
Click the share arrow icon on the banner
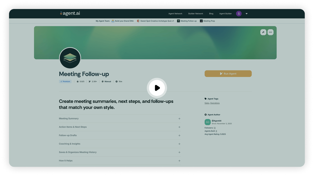[263, 32]
